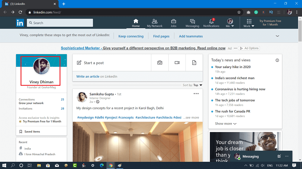
Task: Read The tech jobs of tomorrow
Action: pos(235,100)
